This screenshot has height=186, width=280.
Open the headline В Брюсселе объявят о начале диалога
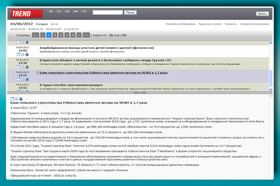(105, 60)
